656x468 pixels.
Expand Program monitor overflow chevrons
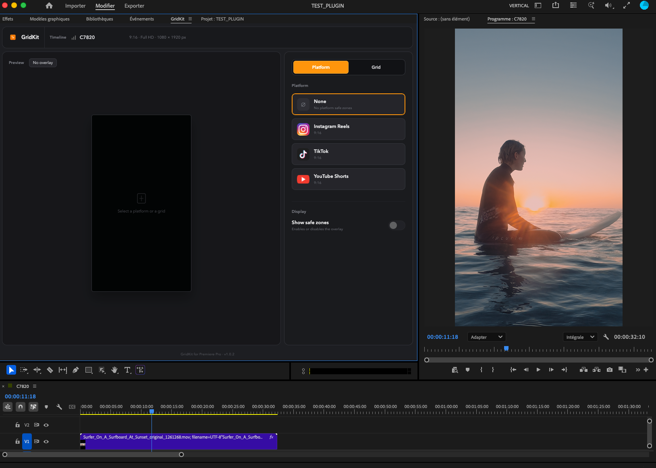point(637,370)
